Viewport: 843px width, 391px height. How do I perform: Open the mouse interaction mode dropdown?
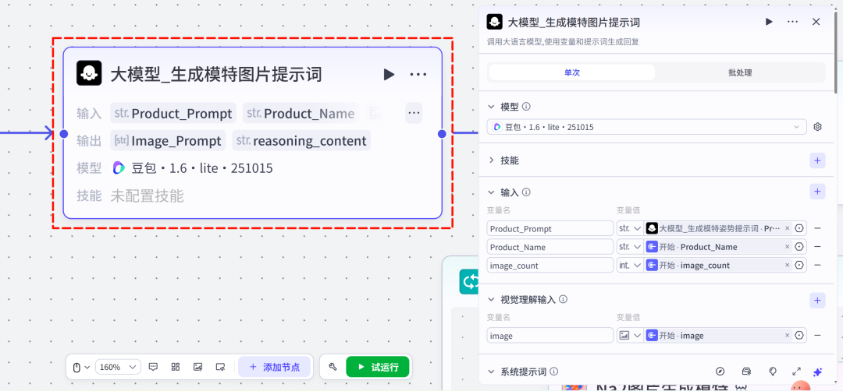[81, 367]
